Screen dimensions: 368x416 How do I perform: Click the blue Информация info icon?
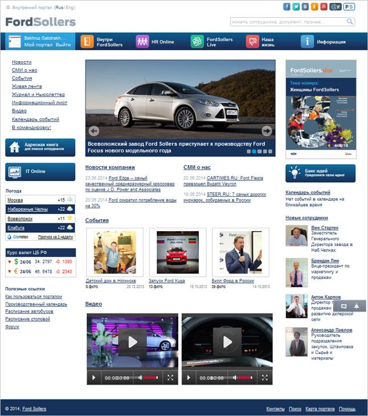click(x=307, y=42)
